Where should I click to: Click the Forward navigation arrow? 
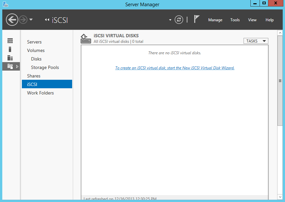[23, 20]
